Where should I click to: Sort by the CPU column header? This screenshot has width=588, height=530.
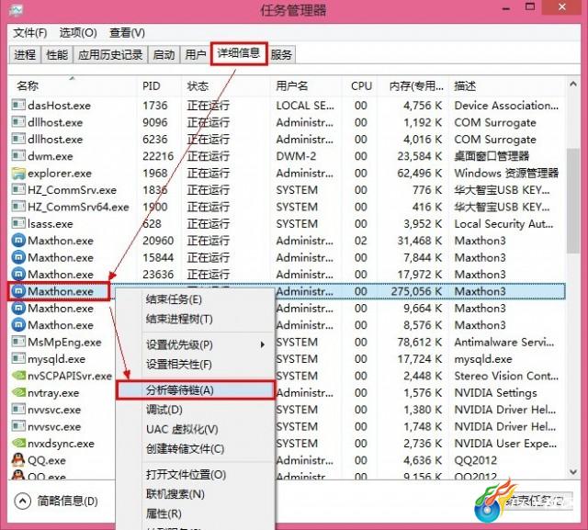(360, 86)
